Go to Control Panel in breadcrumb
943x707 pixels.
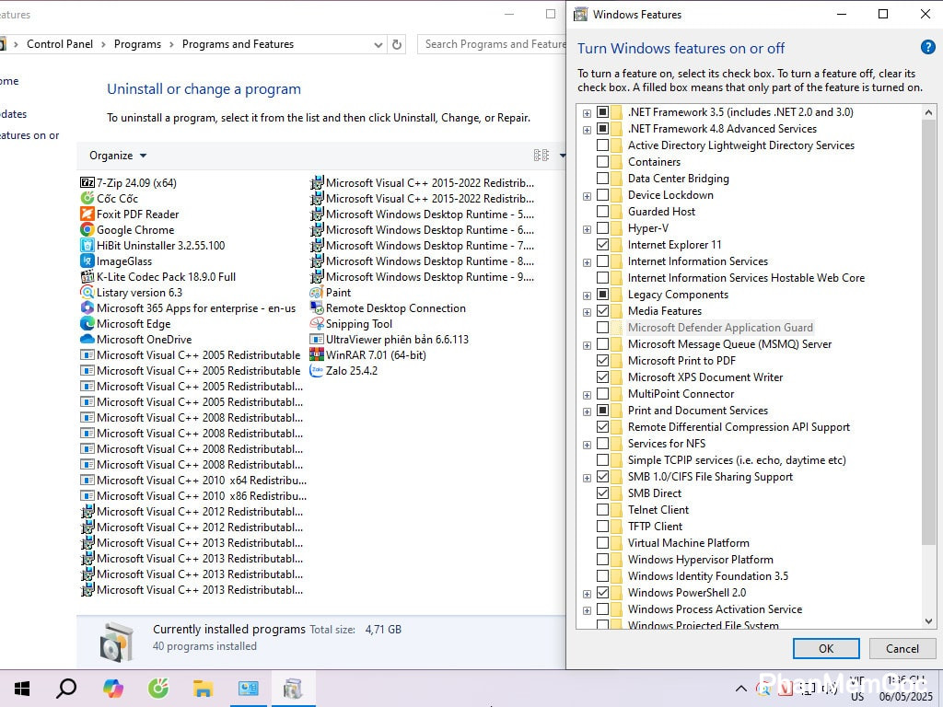point(59,44)
